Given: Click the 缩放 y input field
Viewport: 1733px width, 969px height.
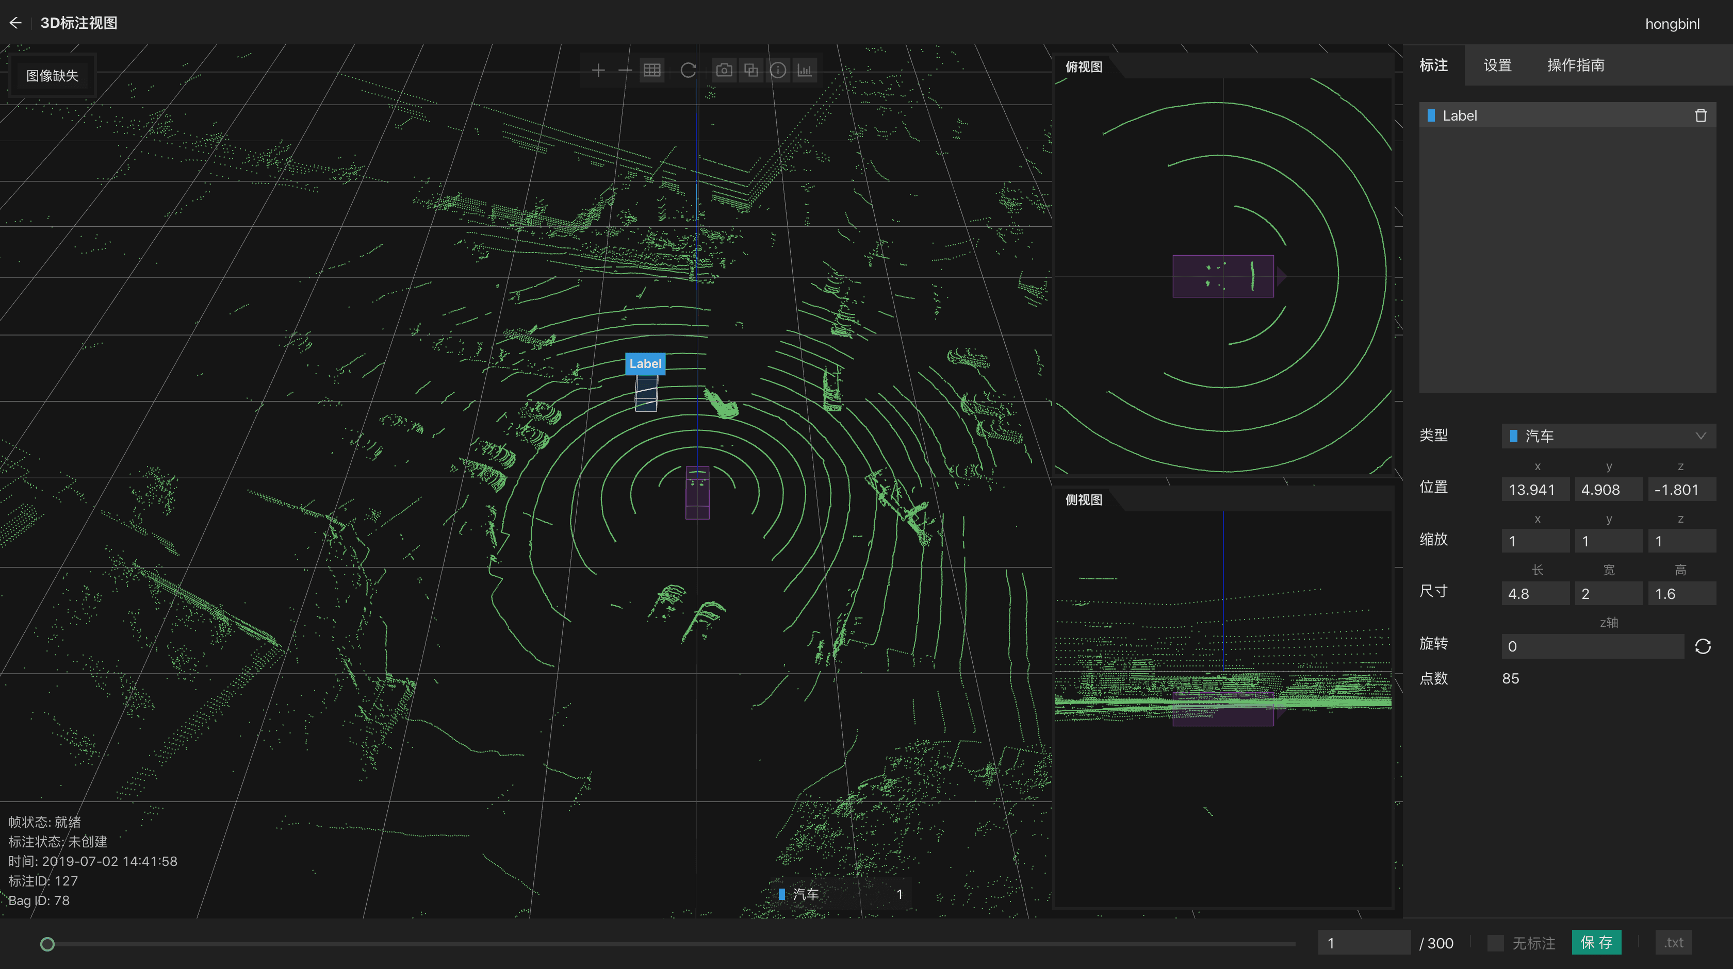Looking at the screenshot, I should click(x=1609, y=541).
